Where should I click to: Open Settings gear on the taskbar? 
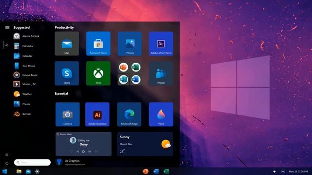click(x=37, y=171)
